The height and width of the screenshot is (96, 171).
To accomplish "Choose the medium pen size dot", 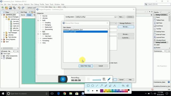I will point(93,91).
